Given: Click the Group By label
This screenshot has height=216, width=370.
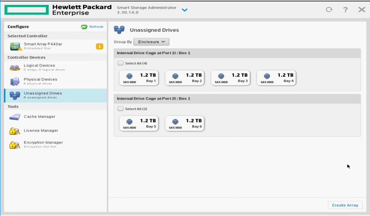Looking at the screenshot, I should [x=123, y=42].
